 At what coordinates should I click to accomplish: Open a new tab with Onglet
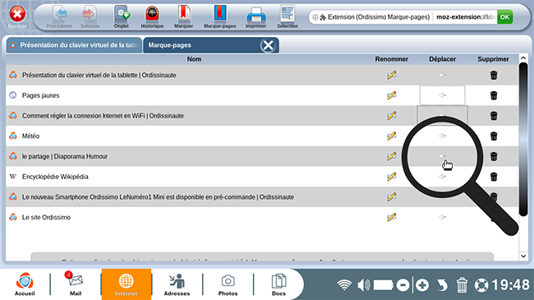point(122,16)
